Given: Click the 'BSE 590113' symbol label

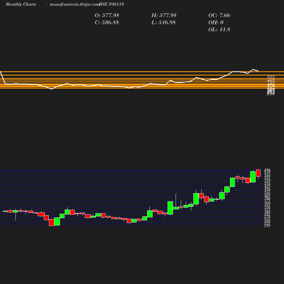Looking at the screenshot, I should pyautogui.click(x=111, y=4).
